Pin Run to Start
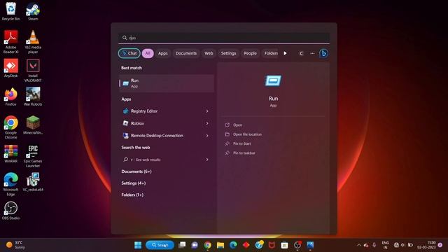The width and height of the screenshot is (448, 252). (x=241, y=143)
